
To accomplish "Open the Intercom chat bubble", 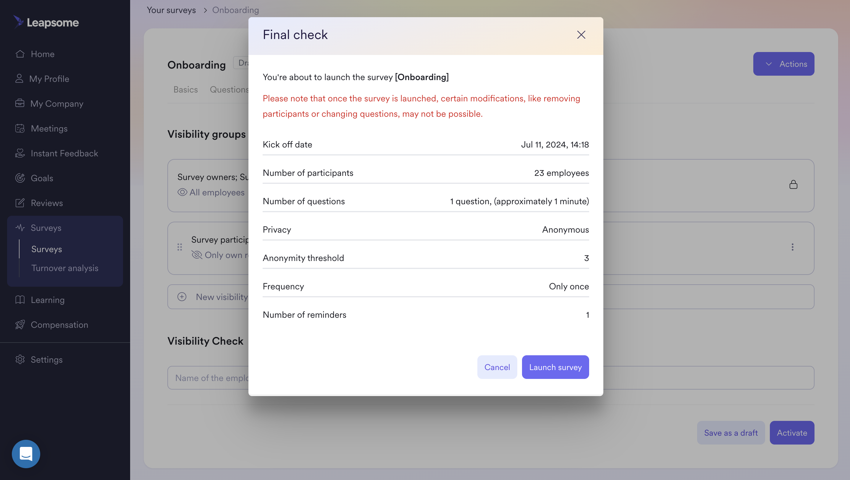I will (26, 454).
